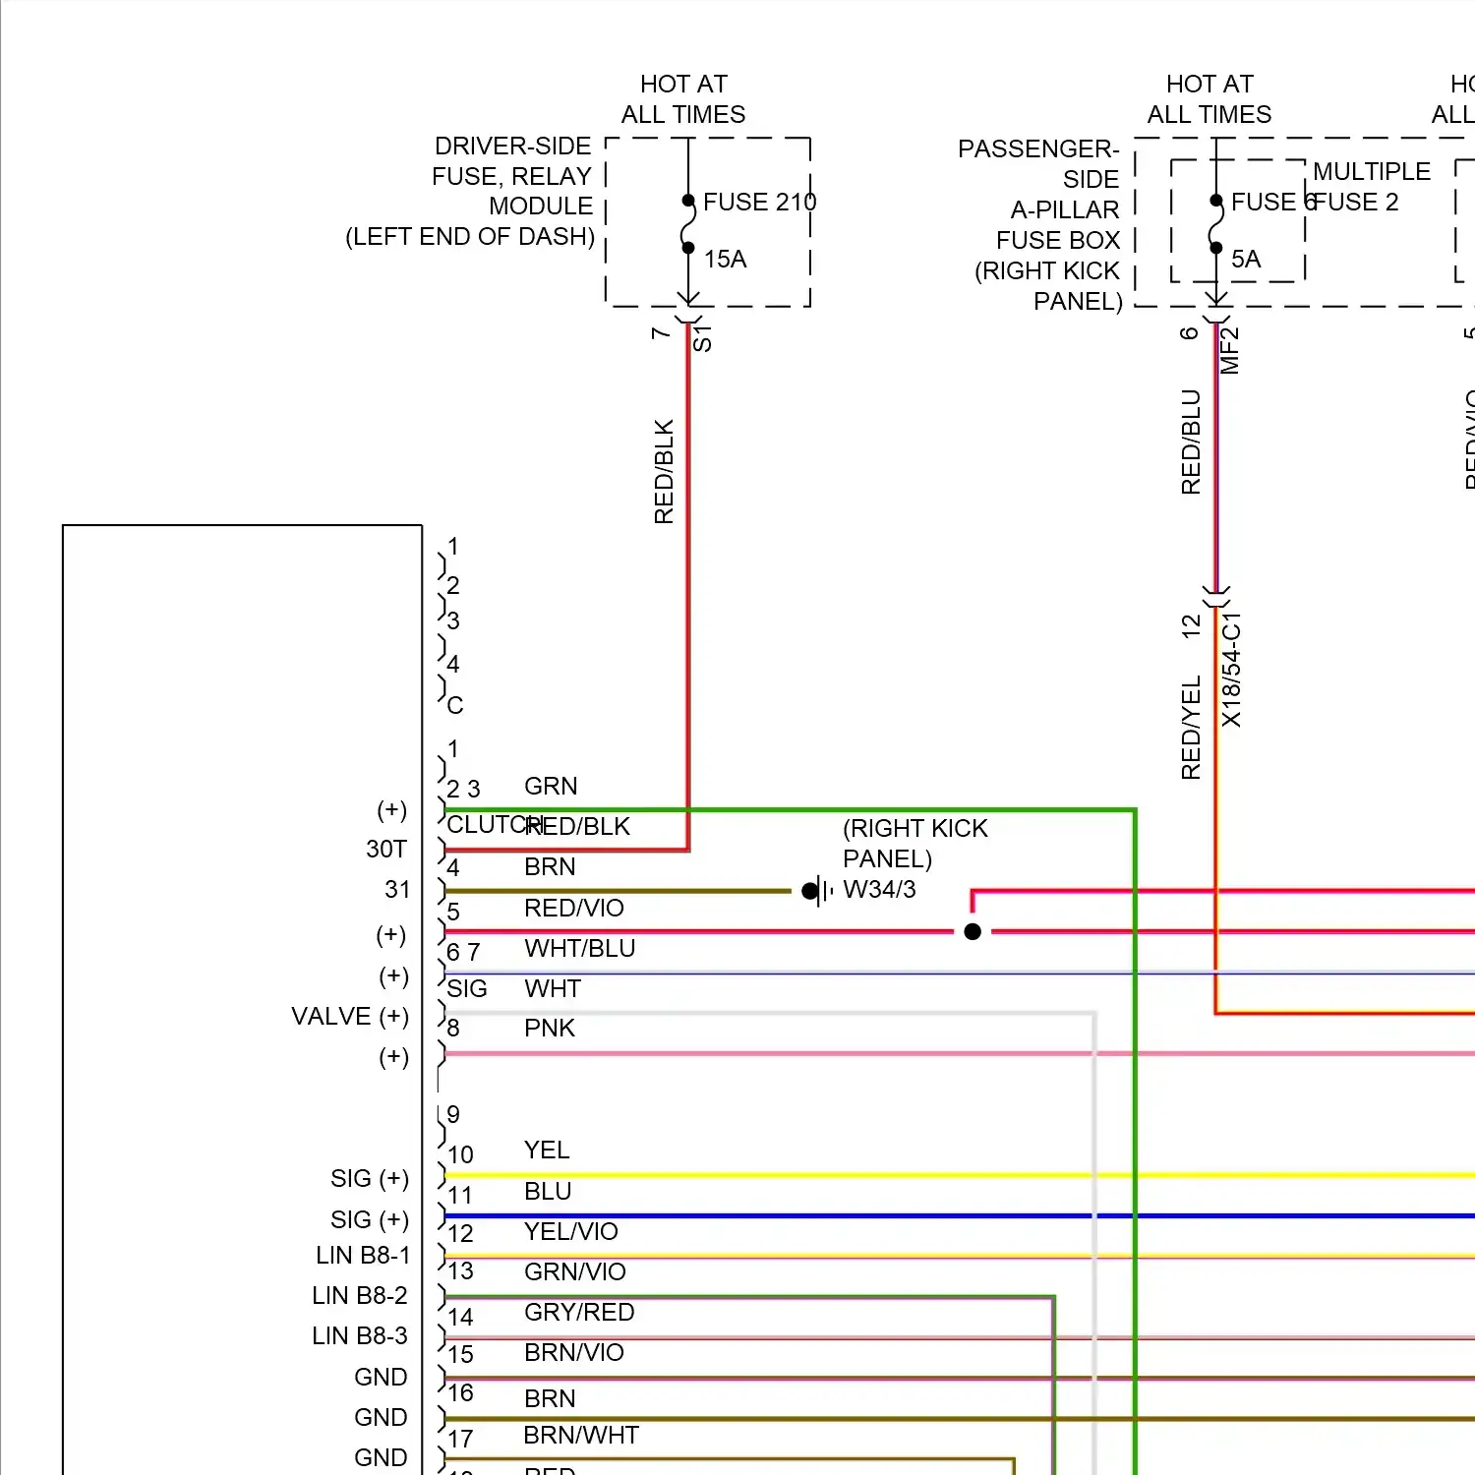Select the LIN B8-2 terminal label

359,1295
